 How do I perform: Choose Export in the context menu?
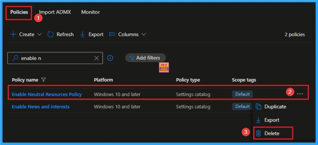pos(272,120)
